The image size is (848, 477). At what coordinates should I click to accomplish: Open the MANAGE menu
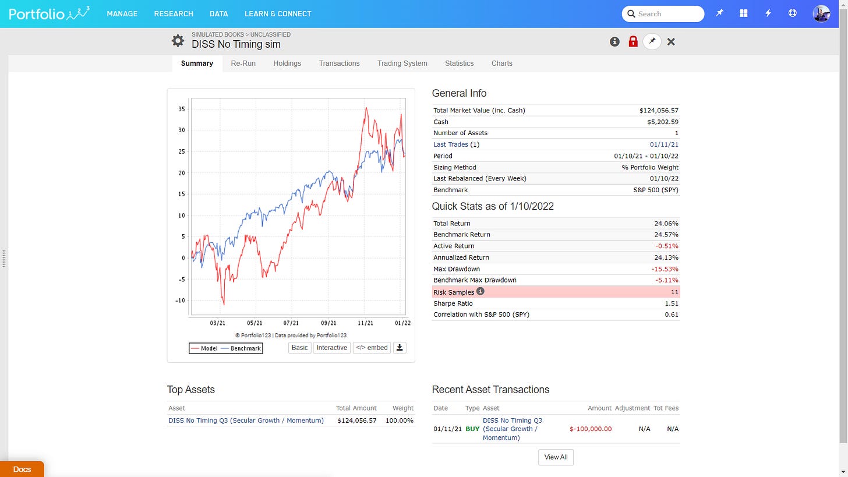tap(122, 13)
